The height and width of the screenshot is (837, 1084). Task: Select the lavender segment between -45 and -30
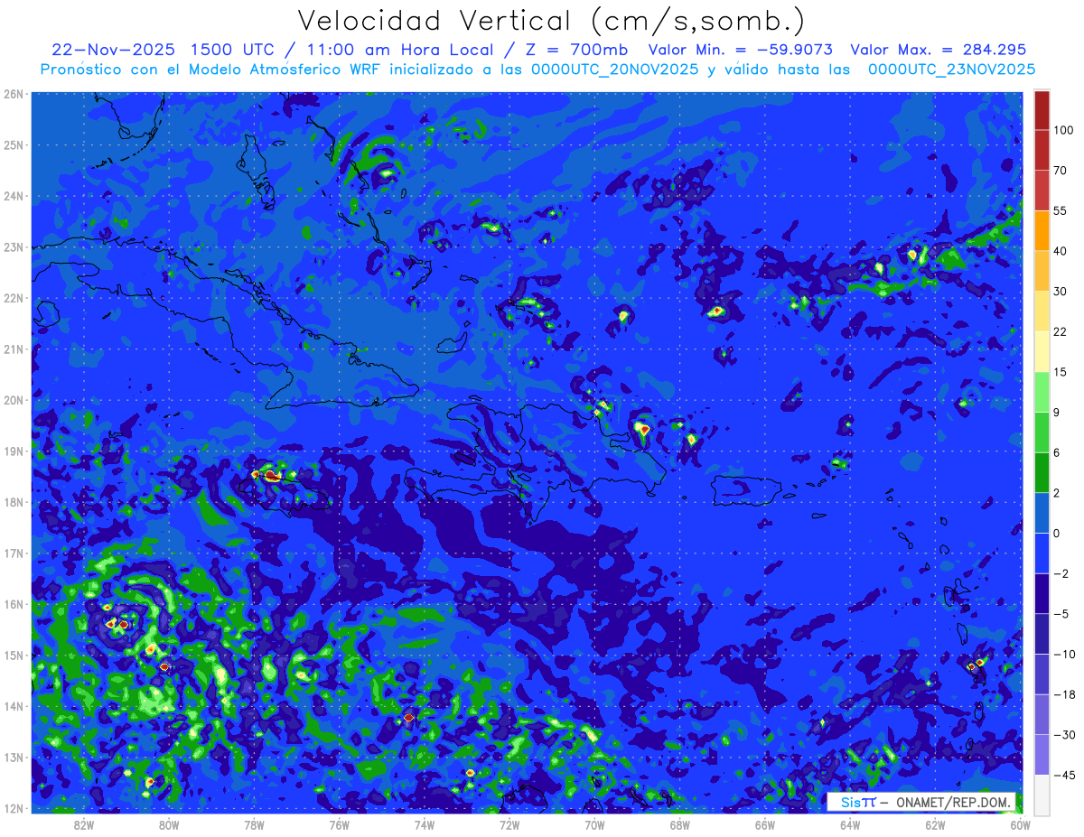pos(1042,754)
